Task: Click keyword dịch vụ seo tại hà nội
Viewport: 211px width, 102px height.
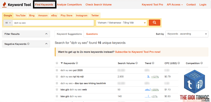Action: click(x=72, y=77)
